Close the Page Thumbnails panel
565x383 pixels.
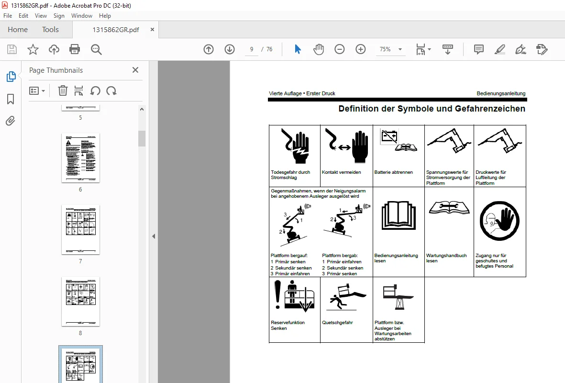tap(135, 70)
